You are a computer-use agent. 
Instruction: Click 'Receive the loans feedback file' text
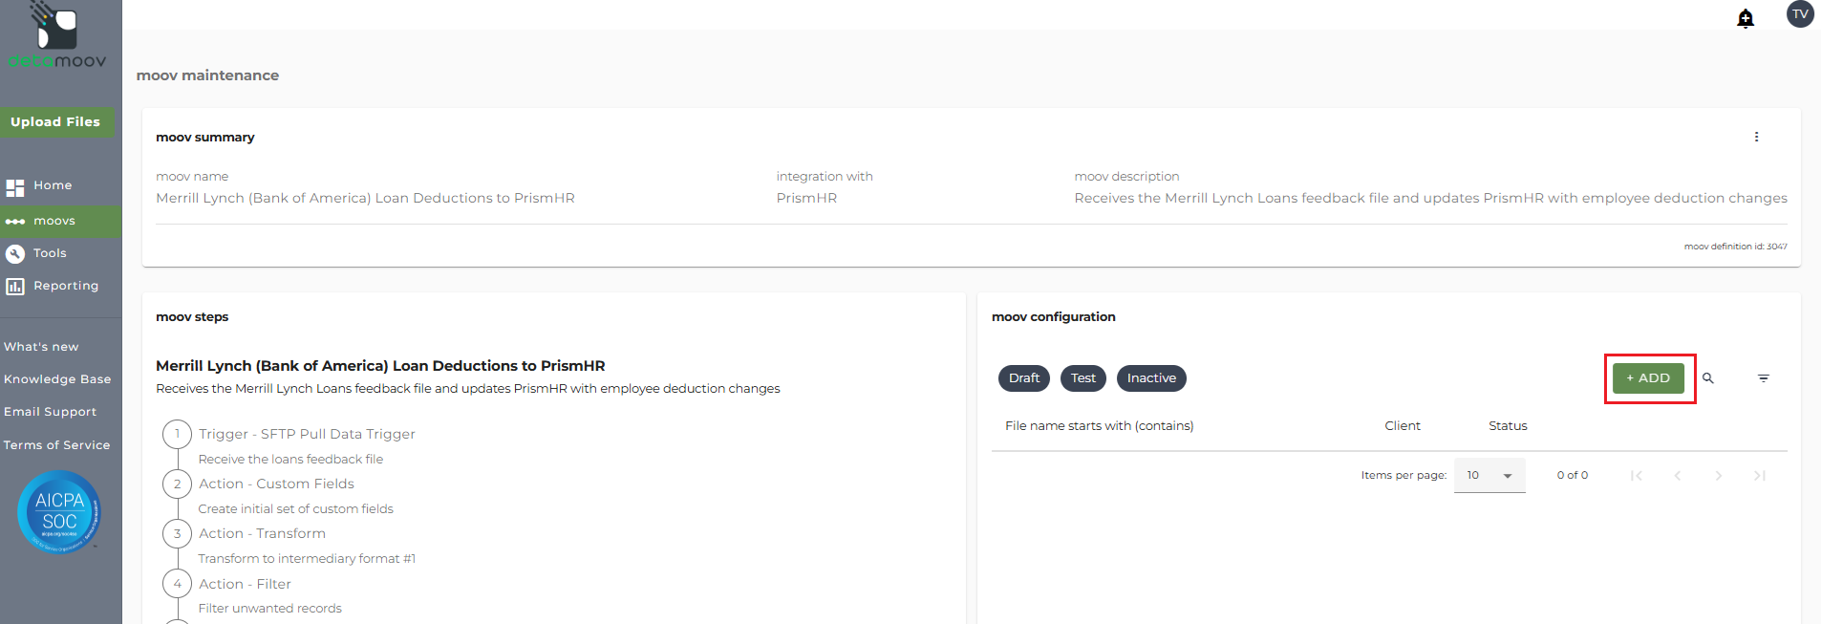290,460
